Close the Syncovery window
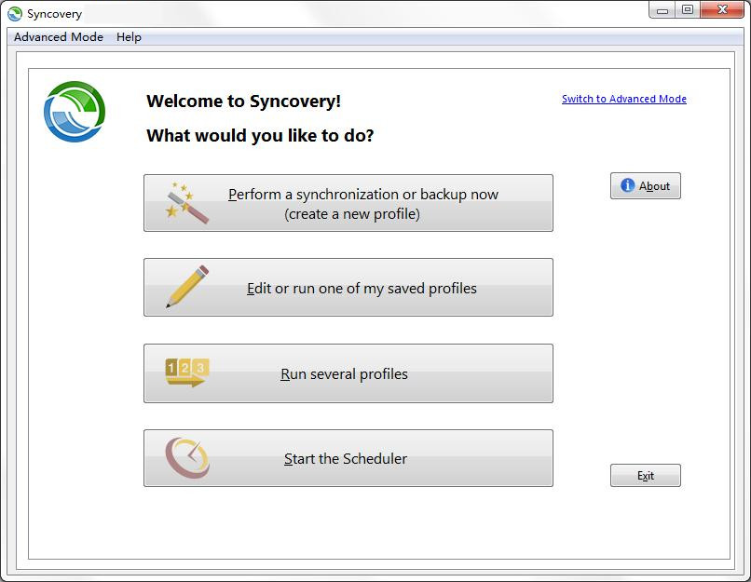The height and width of the screenshot is (582, 751). (x=721, y=9)
